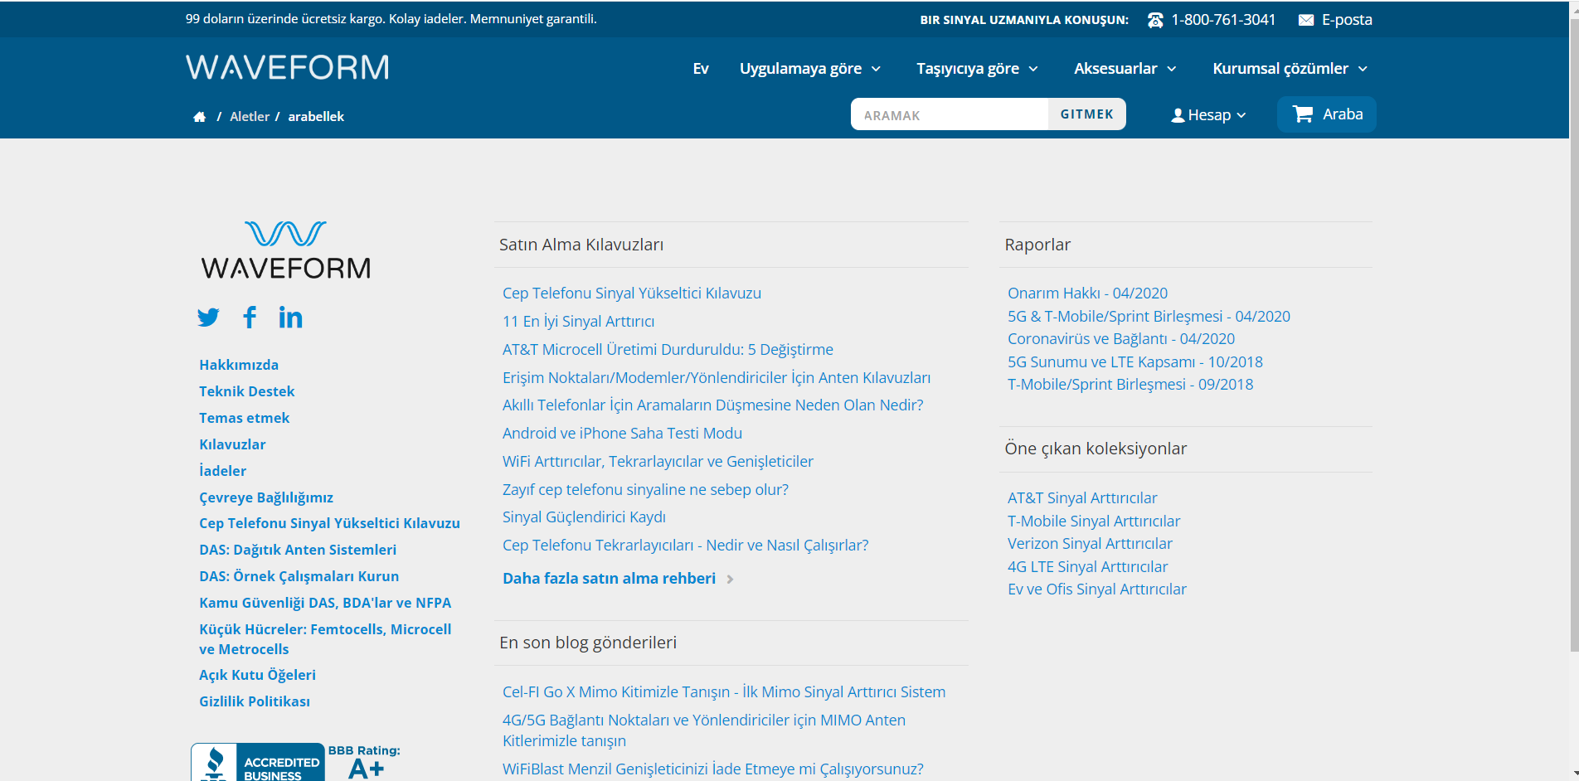Expand the Aksesuarlar dropdown

click(1125, 69)
